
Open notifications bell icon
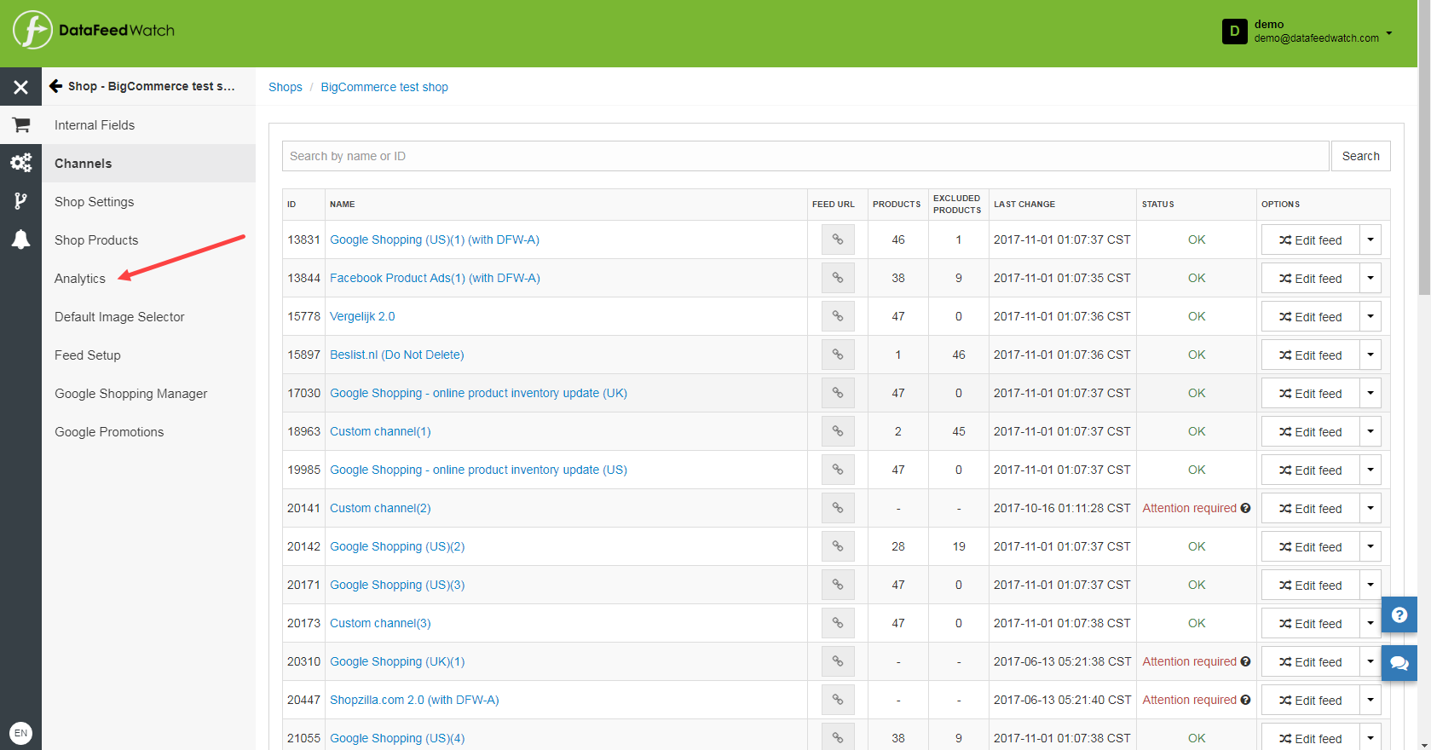(x=20, y=239)
